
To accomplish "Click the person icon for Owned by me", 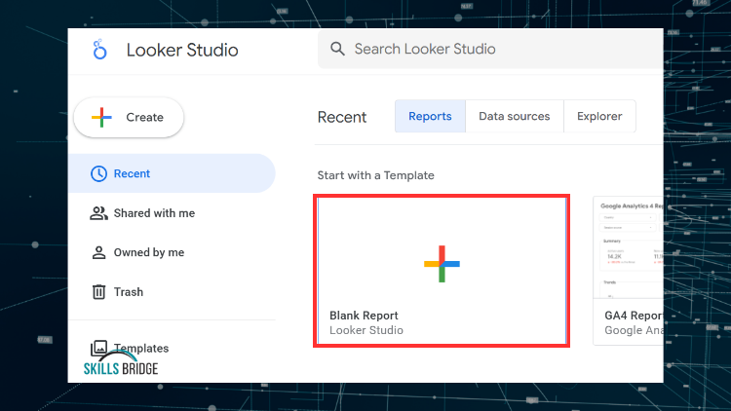I will [98, 252].
